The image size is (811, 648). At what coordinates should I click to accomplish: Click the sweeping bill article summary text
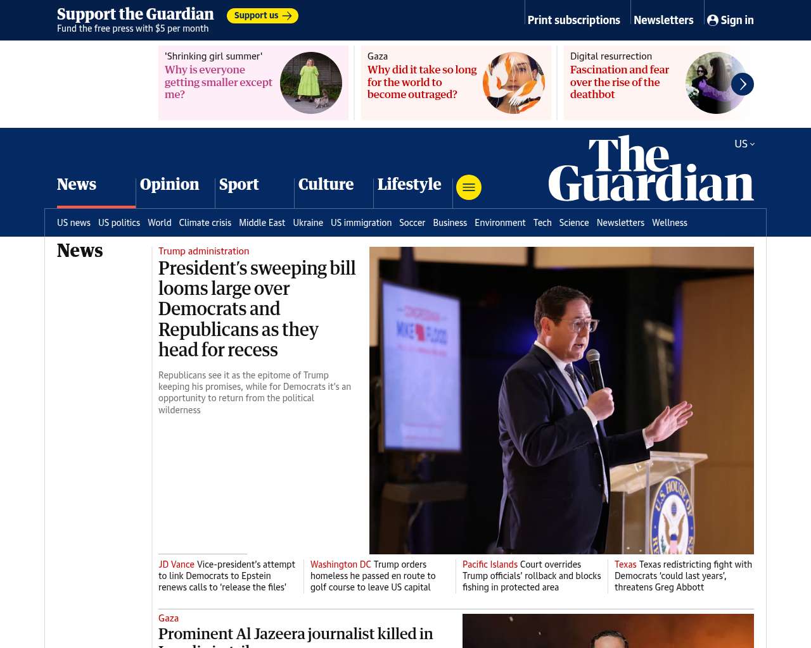pyautogui.click(x=255, y=392)
